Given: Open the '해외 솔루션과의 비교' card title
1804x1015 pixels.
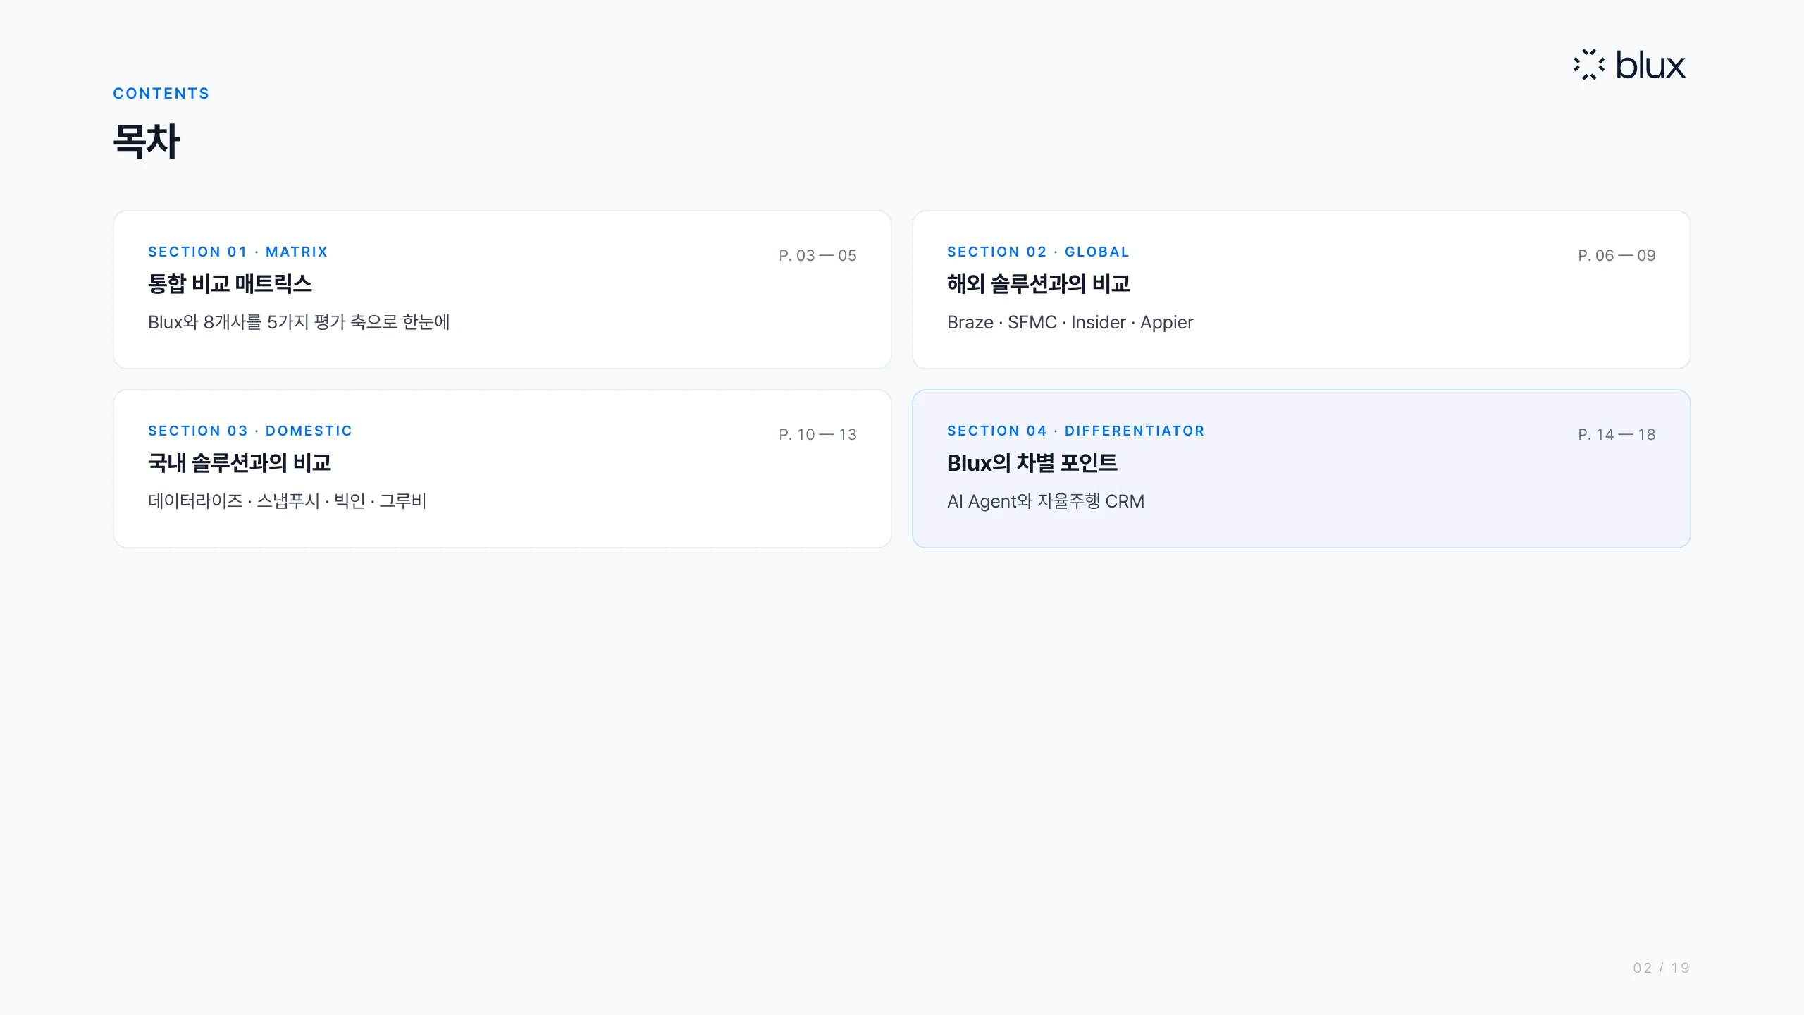Looking at the screenshot, I should (1039, 284).
